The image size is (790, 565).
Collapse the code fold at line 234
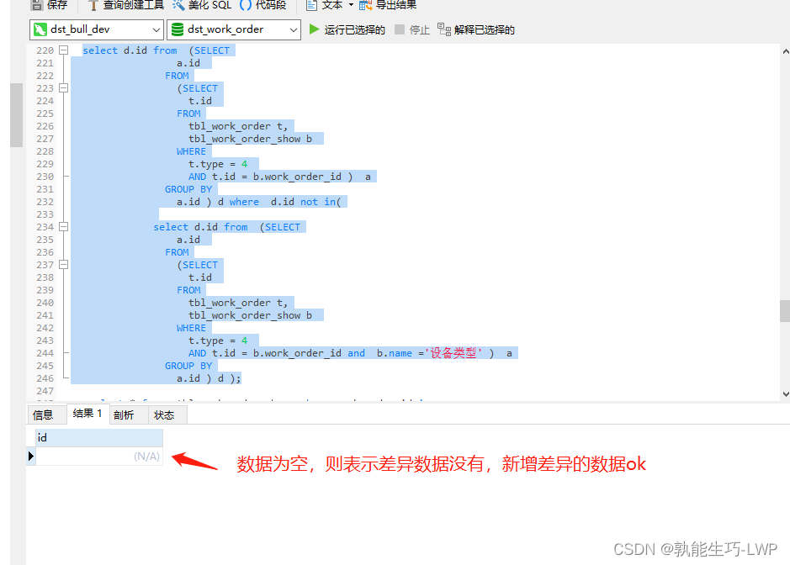(x=63, y=227)
